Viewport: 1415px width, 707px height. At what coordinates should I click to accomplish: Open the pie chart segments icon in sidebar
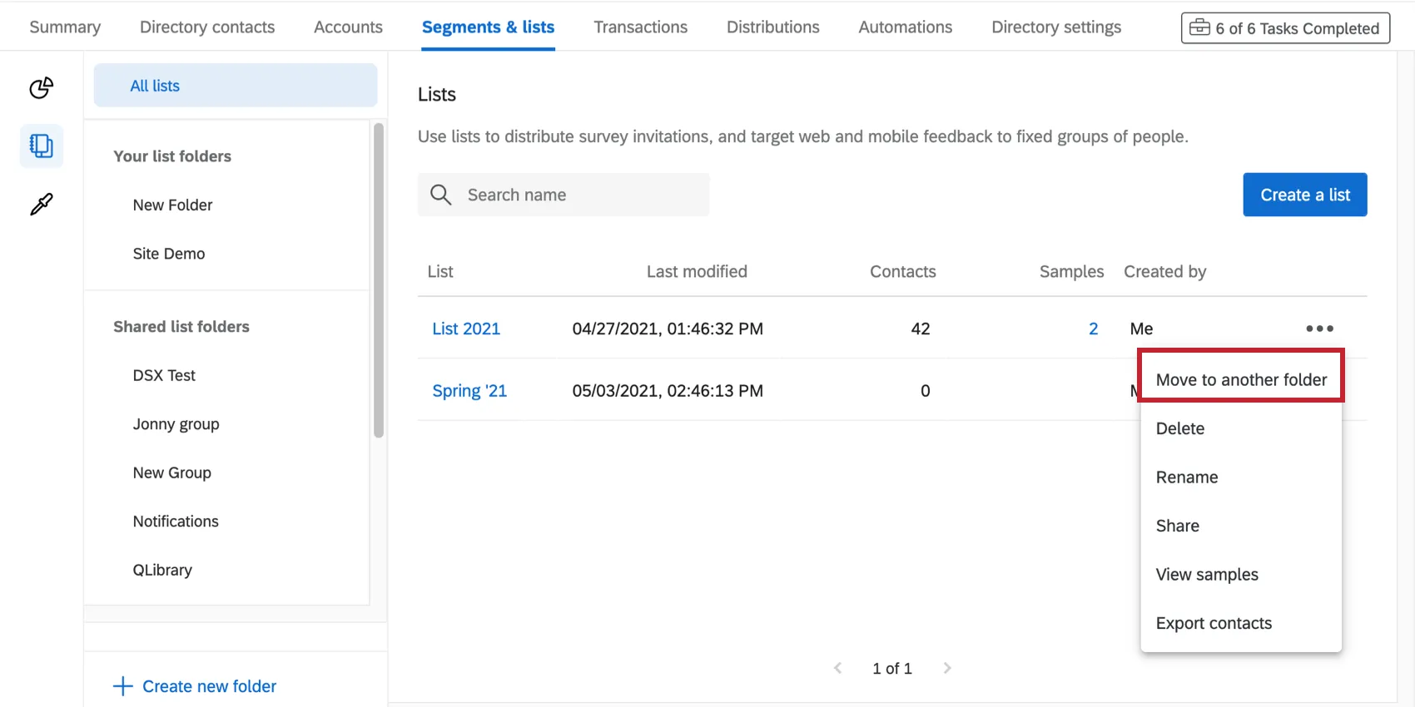click(42, 87)
